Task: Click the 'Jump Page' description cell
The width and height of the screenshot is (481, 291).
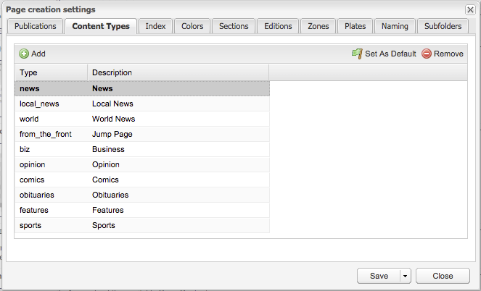Action: [x=178, y=134]
